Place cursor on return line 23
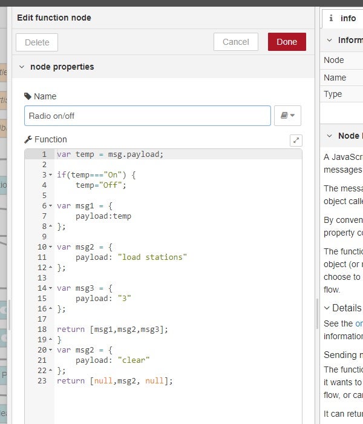363x424 pixels. pos(115,381)
